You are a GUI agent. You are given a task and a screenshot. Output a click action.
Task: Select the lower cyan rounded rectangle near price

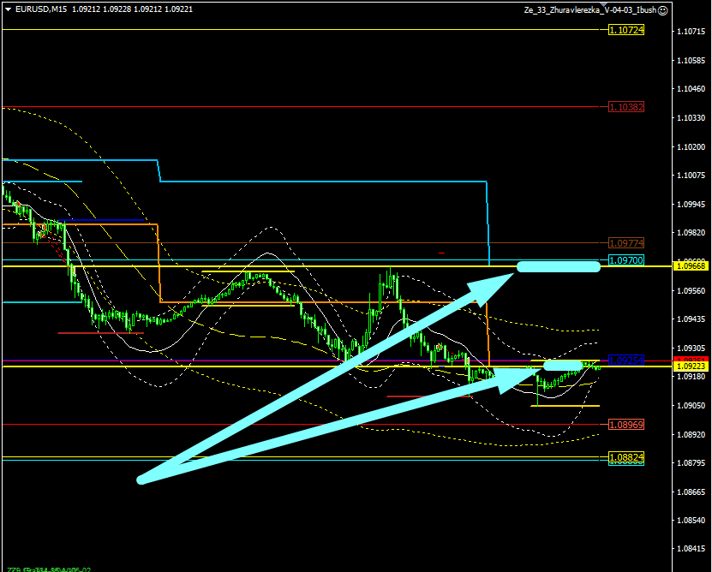pos(562,366)
